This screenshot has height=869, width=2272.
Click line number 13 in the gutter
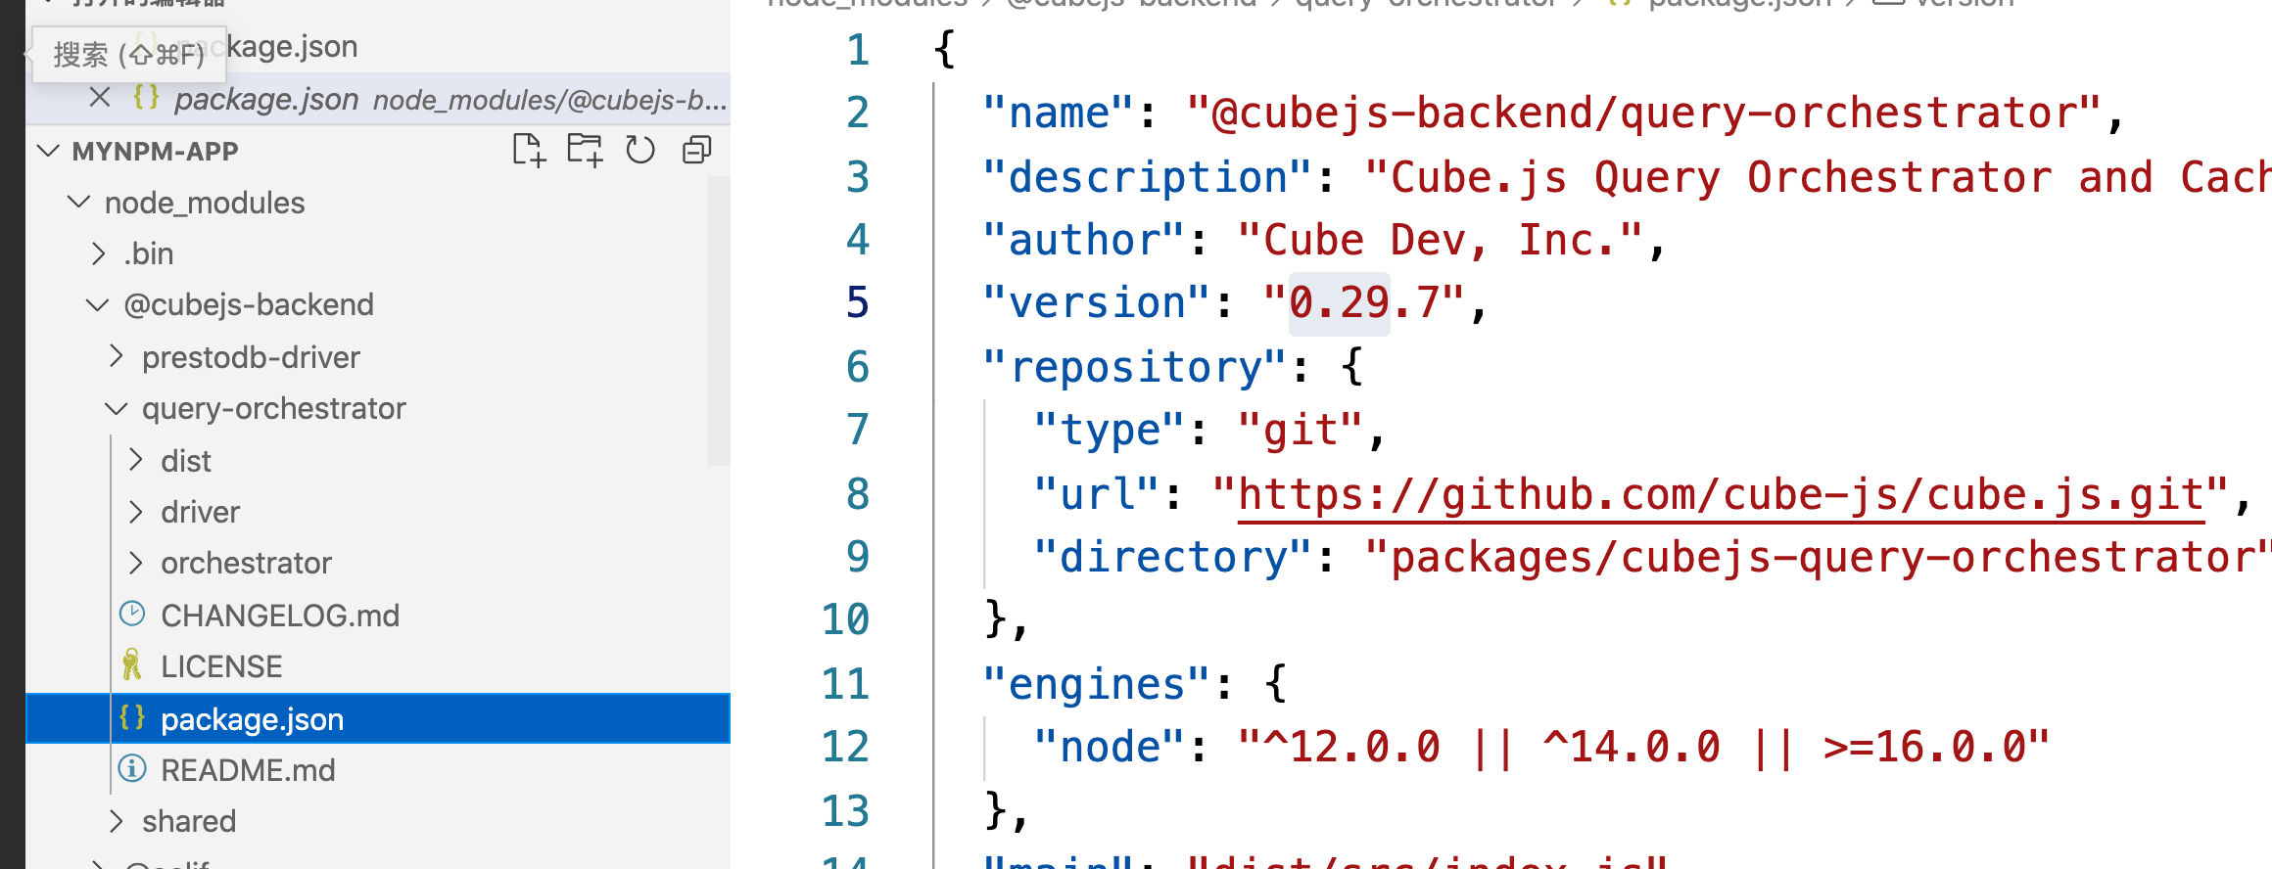845,811
